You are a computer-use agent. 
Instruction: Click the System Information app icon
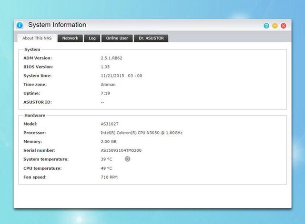[x=20, y=25]
